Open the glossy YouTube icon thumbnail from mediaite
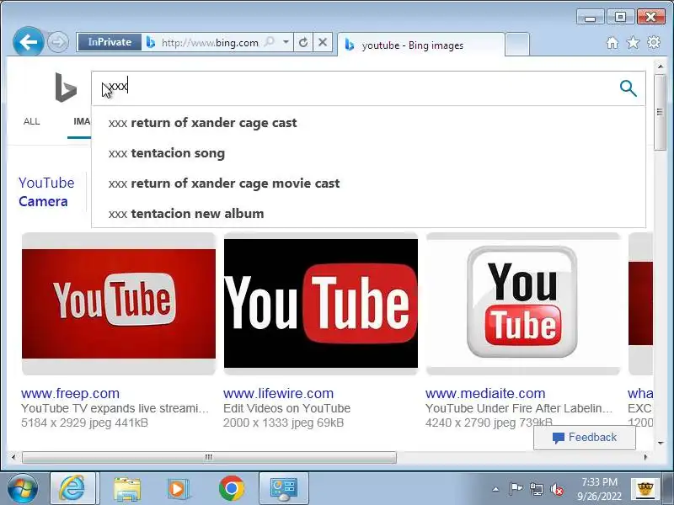This screenshot has width=674, height=505. [522, 302]
